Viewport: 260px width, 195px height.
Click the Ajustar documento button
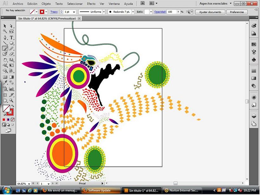[210, 12]
